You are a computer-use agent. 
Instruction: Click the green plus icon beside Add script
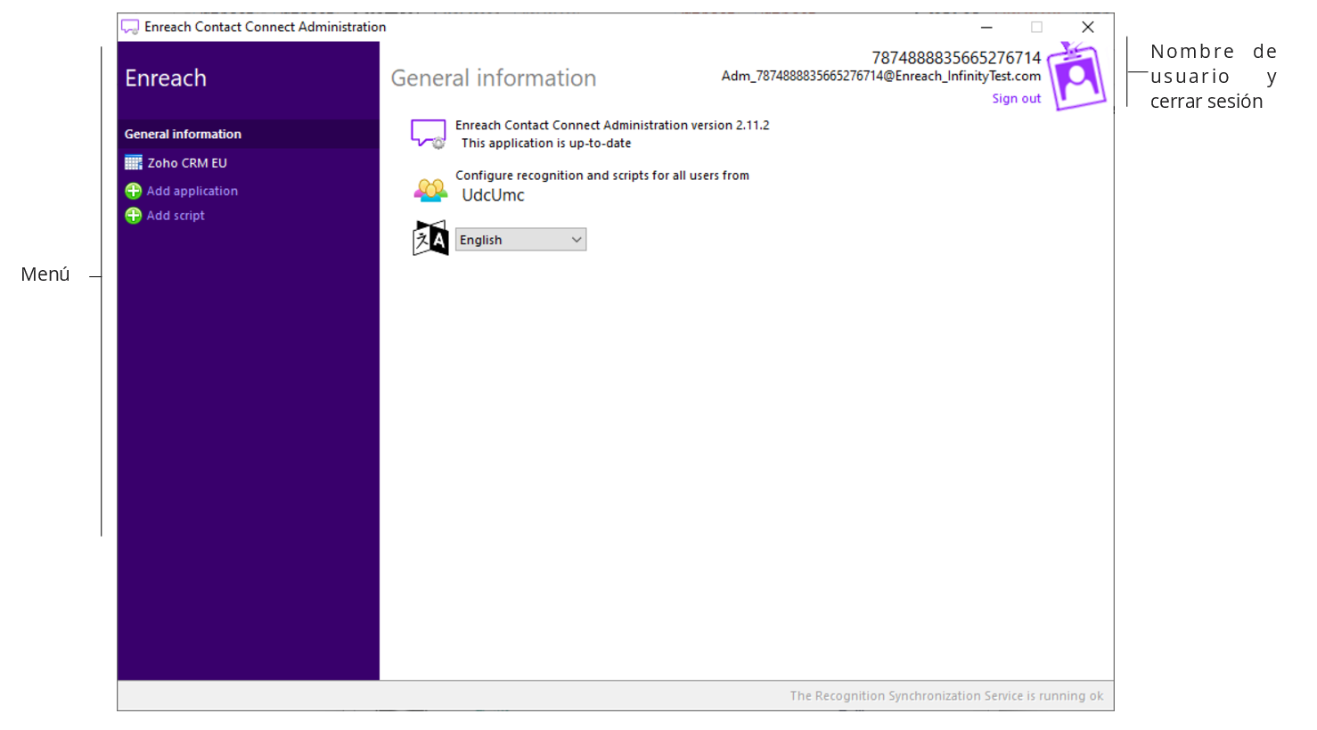pos(133,216)
